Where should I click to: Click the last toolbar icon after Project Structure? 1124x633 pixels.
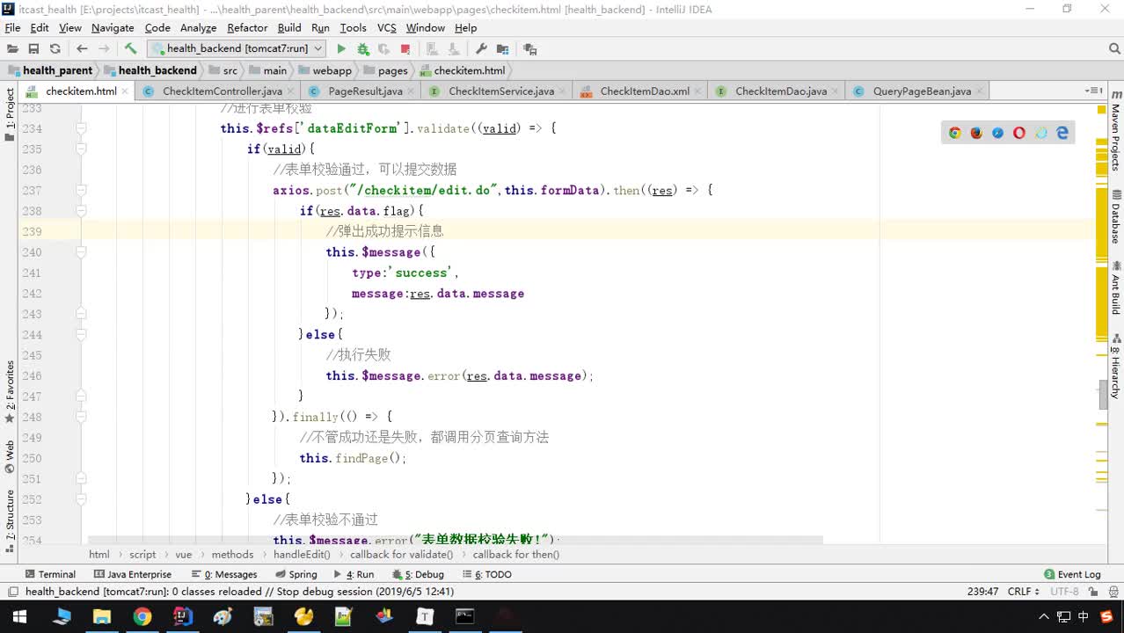[529, 49]
